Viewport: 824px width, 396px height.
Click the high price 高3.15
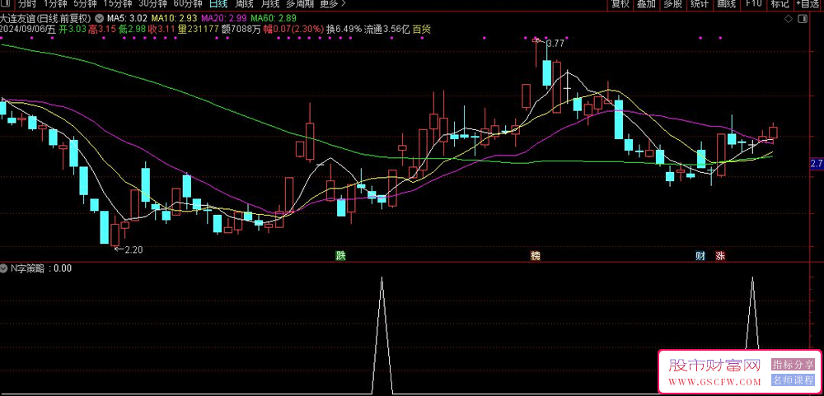(102, 30)
